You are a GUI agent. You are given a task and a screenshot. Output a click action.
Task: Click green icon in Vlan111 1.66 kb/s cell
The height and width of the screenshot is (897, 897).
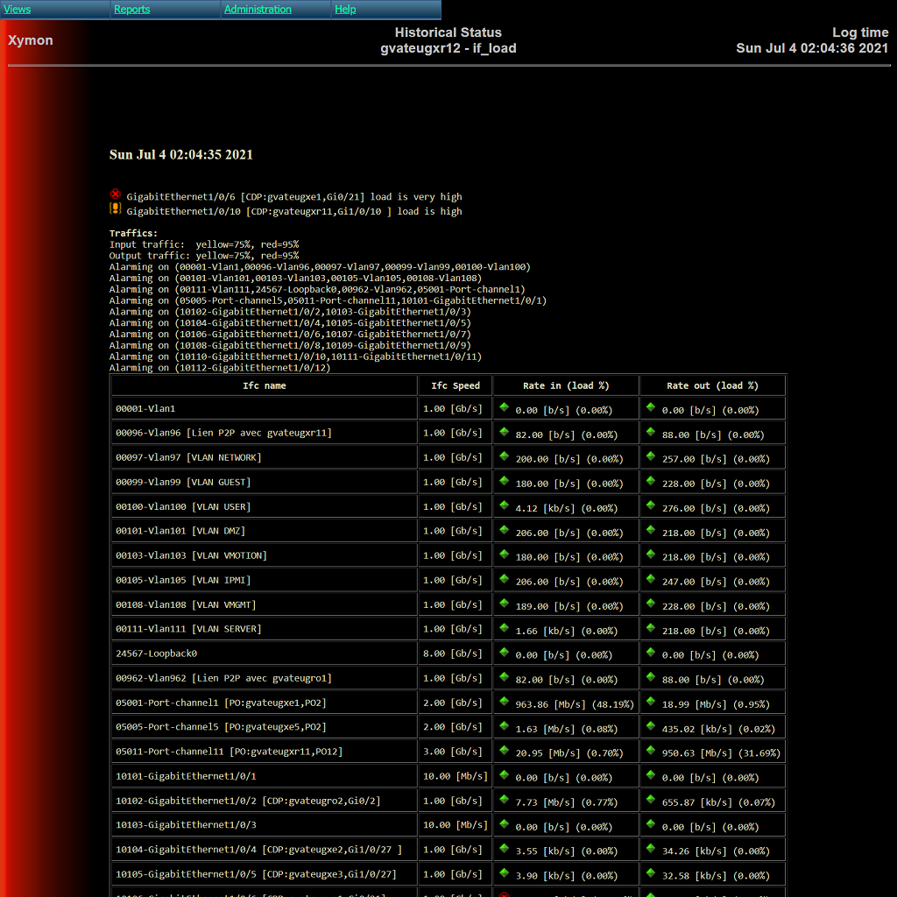[504, 627]
